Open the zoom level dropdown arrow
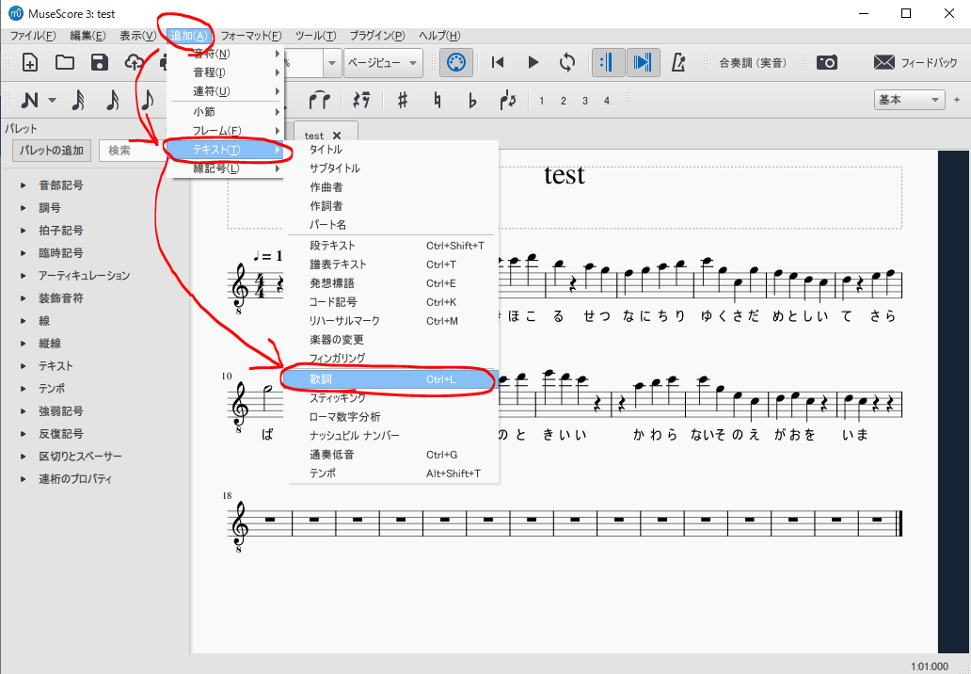The height and width of the screenshot is (674, 971). coord(332,62)
